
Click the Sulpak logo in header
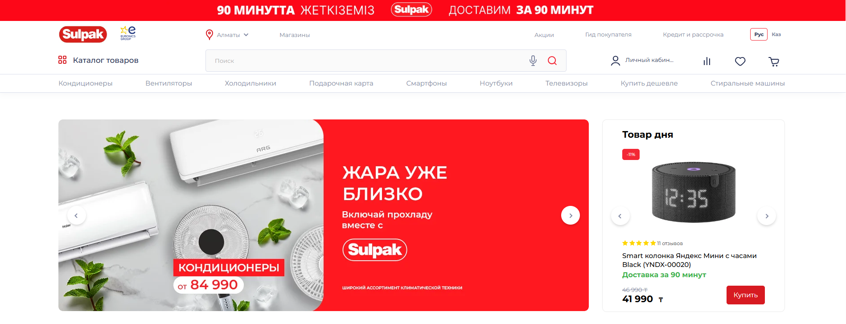click(x=83, y=34)
